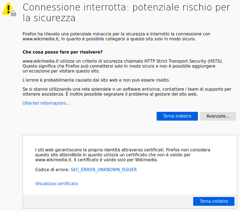Click the paragraph mentioning HTTP Strict Transport Security
240x211 pixels.
(123, 66)
